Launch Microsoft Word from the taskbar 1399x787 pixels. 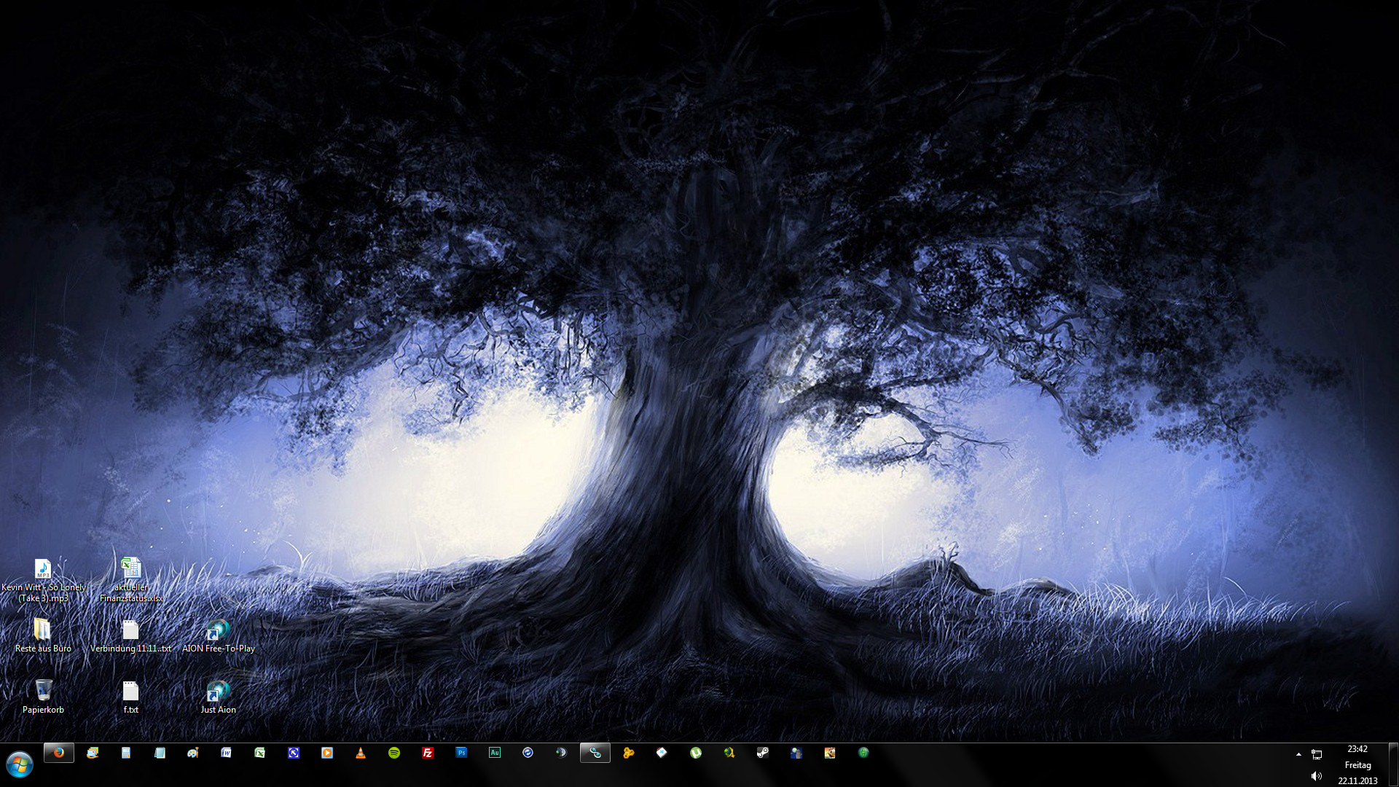227,753
